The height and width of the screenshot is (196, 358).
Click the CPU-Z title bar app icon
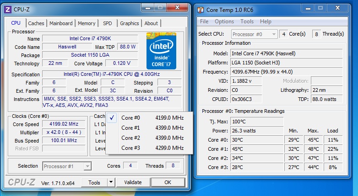[8, 9]
